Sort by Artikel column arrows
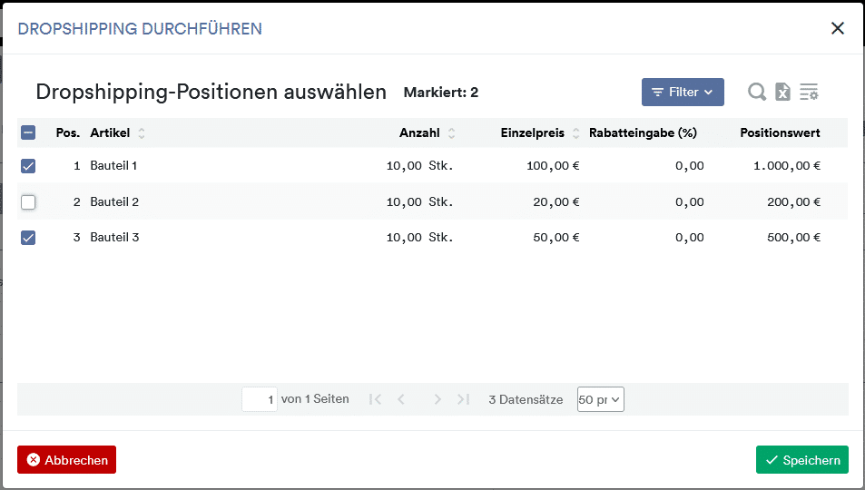865x490 pixels. coord(142,133)
